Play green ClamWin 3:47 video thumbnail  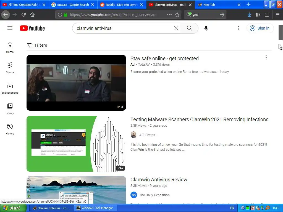pos(76,144)
